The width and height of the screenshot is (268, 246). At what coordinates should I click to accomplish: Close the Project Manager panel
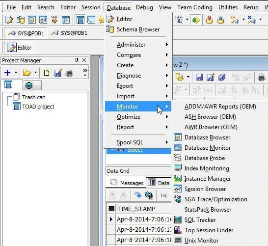tap(84, 60)
